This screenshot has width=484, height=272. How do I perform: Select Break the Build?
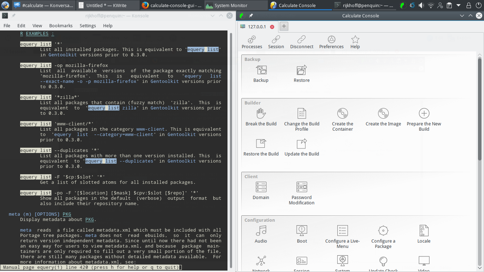[x=261, y=117]
